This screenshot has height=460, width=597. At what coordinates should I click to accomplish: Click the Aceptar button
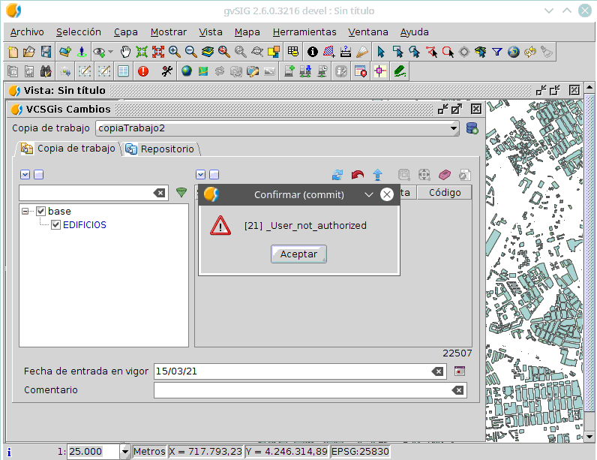(299, 254)
